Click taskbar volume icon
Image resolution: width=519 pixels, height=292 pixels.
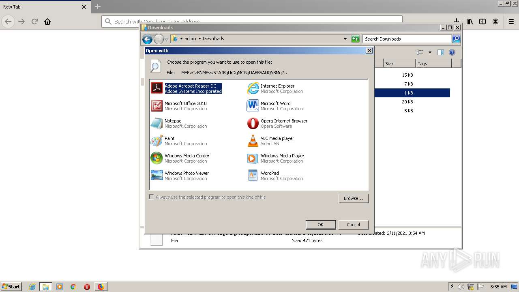click(x=461, y=287)
